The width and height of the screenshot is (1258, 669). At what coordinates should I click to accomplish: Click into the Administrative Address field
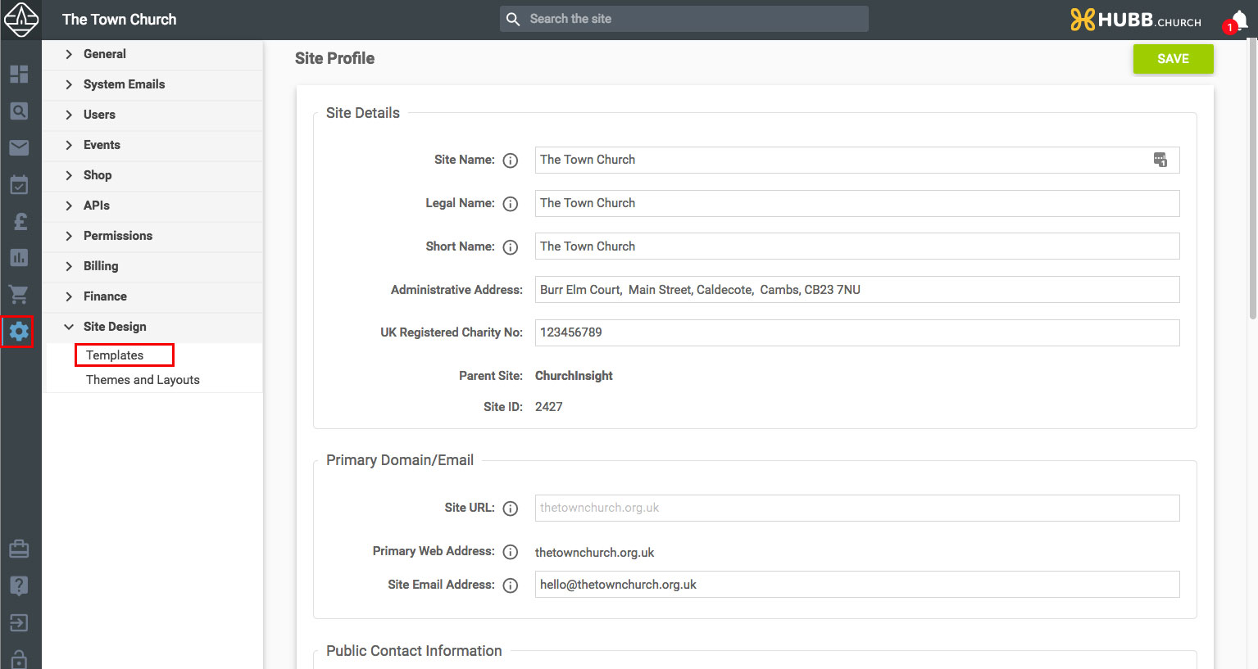(857, 290)
